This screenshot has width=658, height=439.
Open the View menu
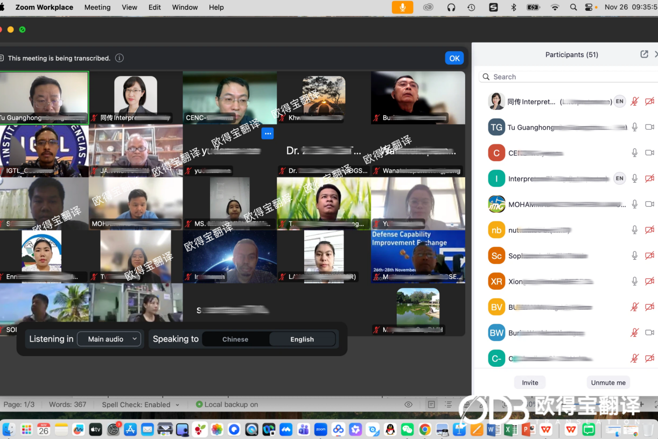[129, 7]
